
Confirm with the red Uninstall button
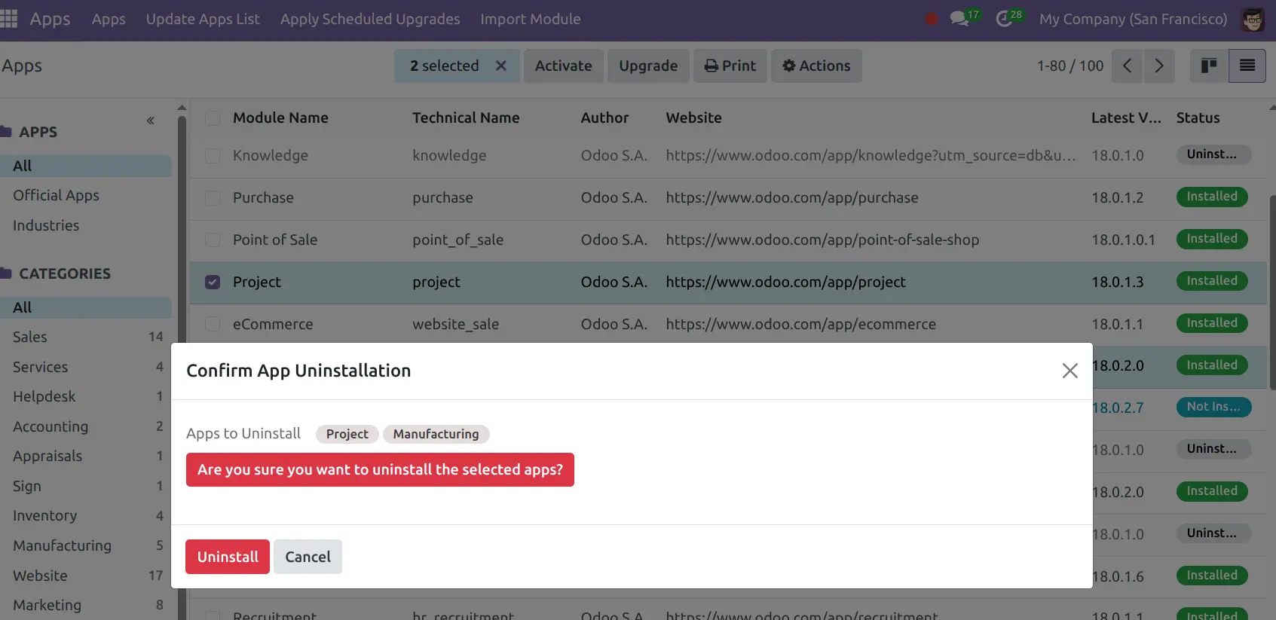[x=228, y=557]
